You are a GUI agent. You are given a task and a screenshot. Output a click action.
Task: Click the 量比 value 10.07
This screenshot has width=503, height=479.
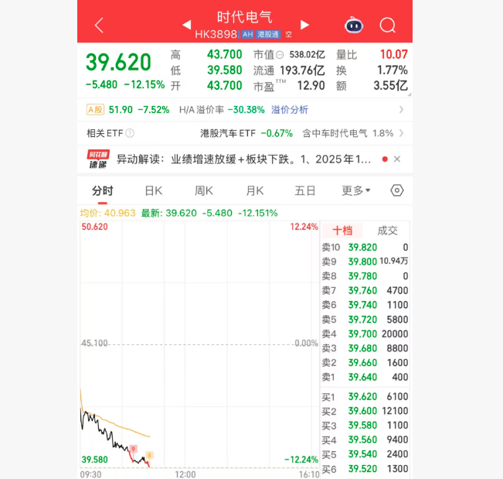click(393, 54)
